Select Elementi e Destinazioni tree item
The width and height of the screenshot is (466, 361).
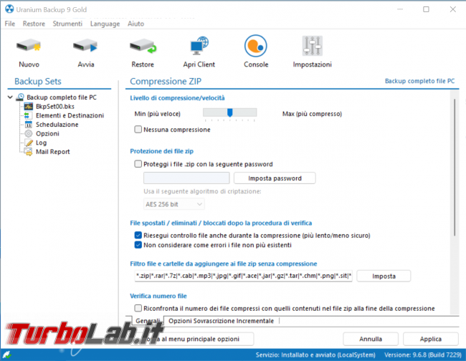(70, 115)
